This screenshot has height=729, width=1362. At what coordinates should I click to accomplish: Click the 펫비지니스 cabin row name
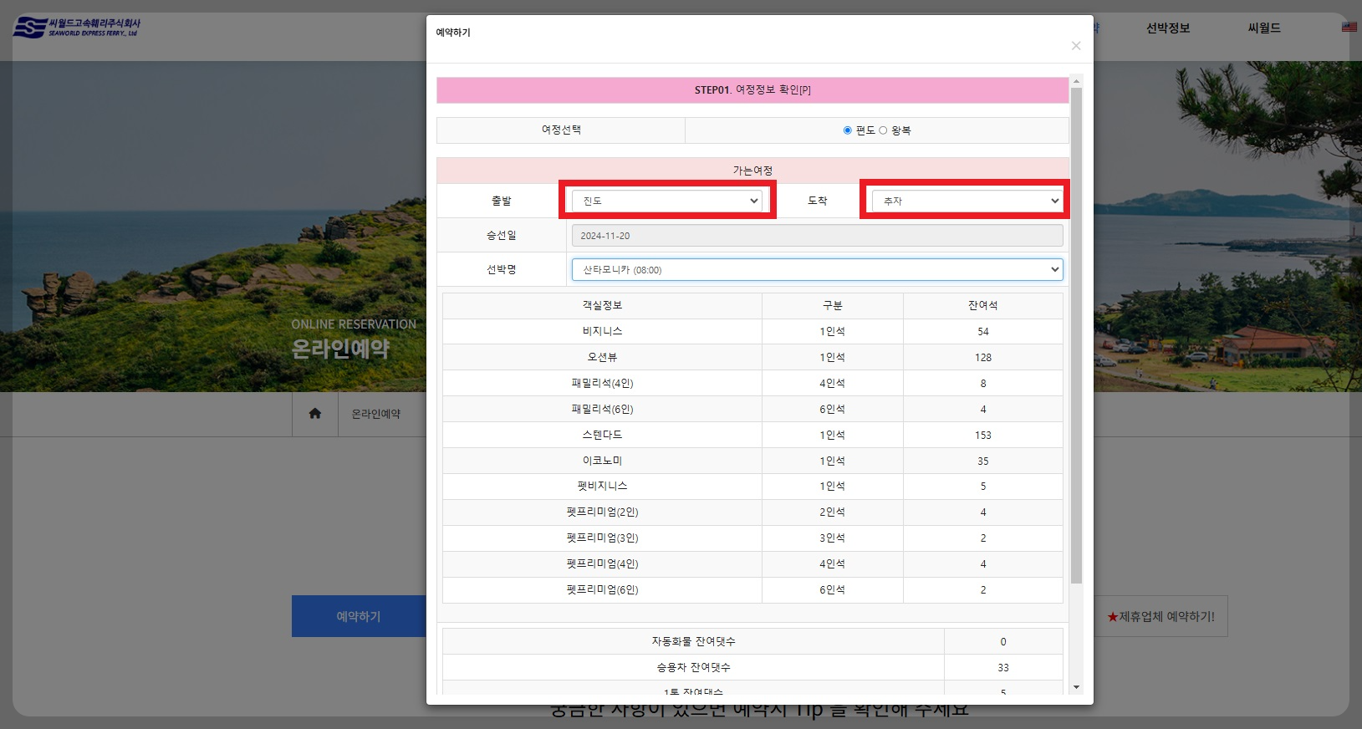coord(602,486)
